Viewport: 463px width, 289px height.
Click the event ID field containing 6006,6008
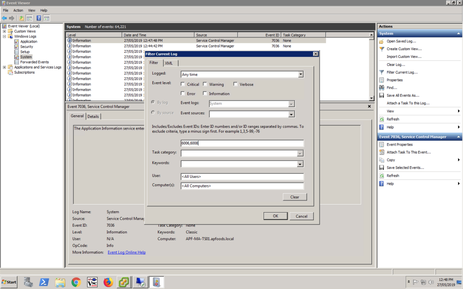242,144
